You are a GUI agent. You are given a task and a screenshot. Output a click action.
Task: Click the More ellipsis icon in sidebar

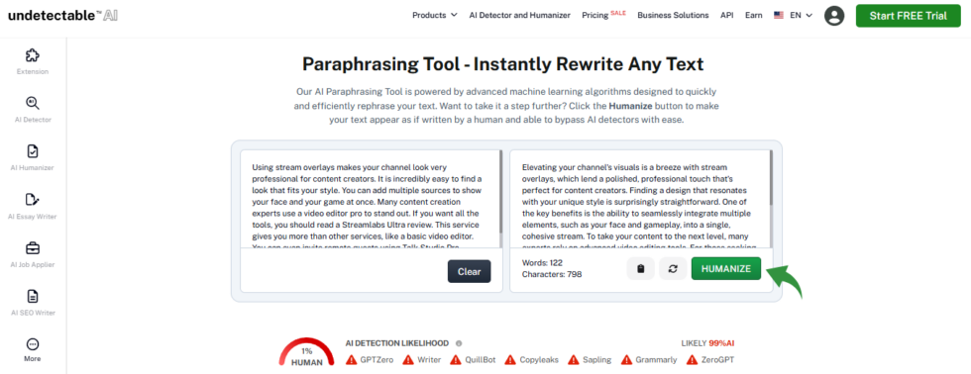pos(33,343)
